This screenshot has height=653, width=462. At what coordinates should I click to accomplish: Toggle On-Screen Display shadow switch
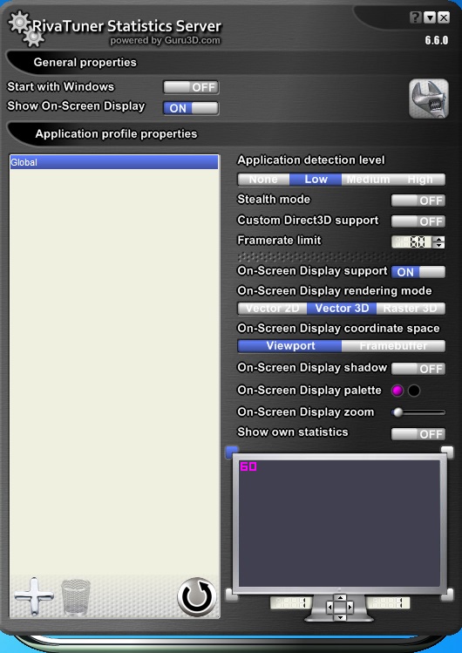coord(418,369)
